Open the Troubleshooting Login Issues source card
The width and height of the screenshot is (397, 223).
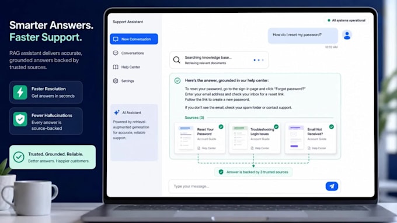255,138
